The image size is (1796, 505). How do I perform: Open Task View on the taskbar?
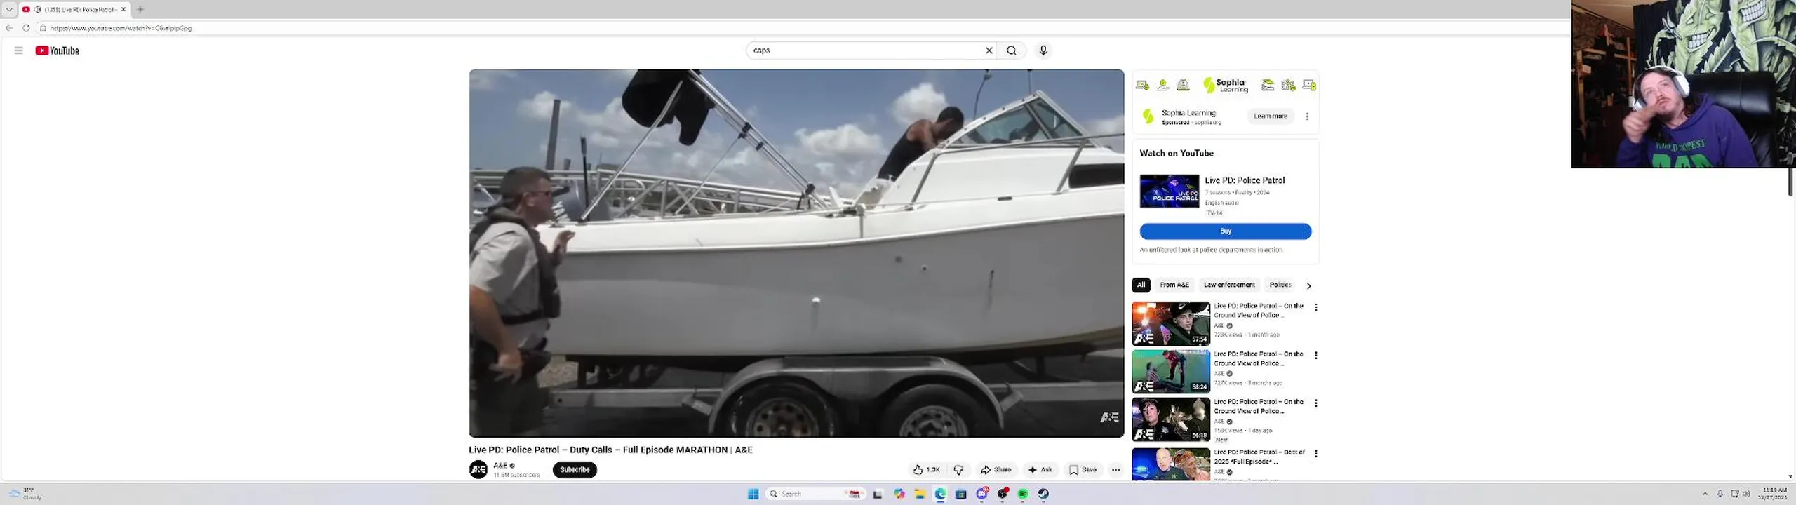click(x=878, y=494)
